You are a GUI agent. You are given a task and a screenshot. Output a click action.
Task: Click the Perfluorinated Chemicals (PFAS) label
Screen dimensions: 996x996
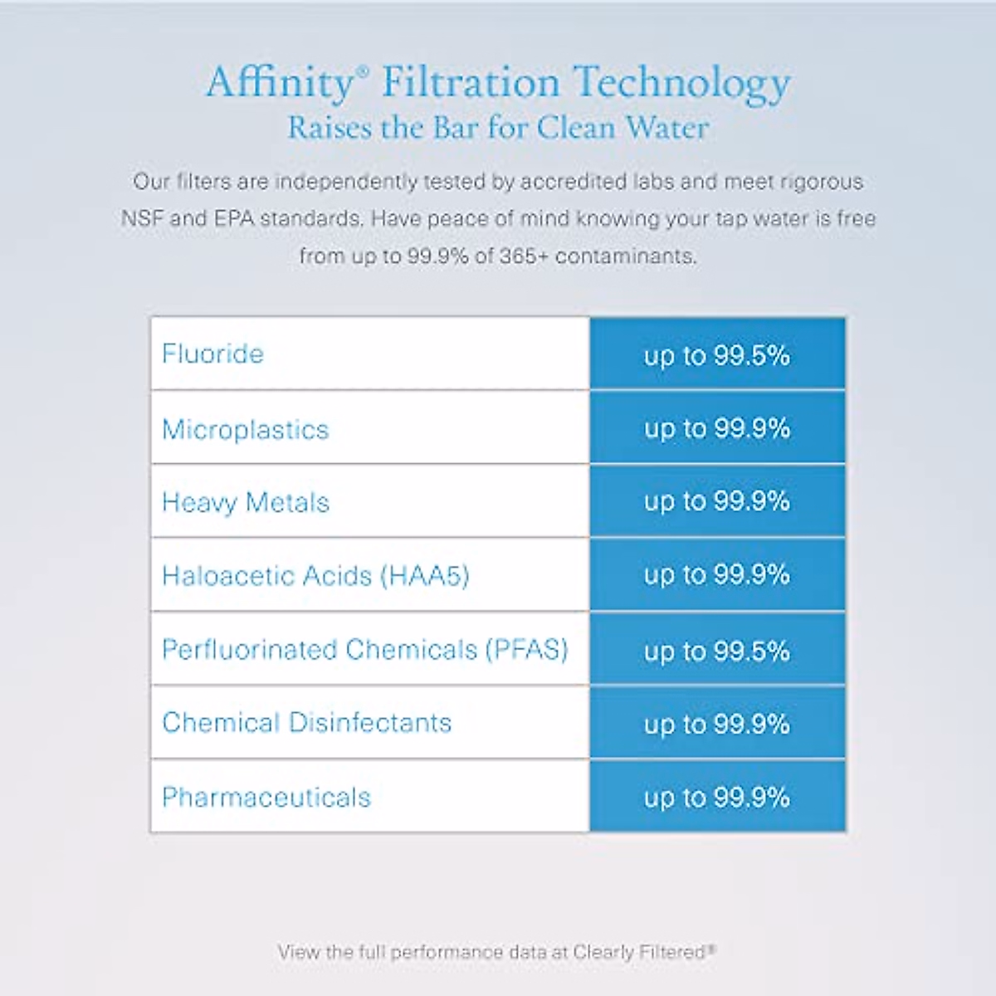(x=365, y=649)
